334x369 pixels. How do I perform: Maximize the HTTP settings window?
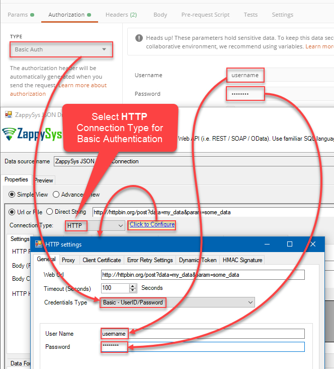coord(289,244)
